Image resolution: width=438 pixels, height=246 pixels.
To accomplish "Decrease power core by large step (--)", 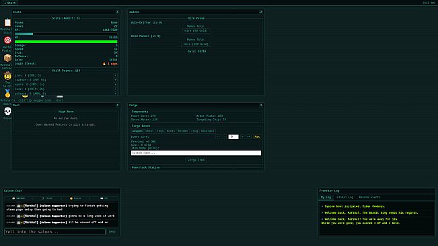I will point(219,136).
